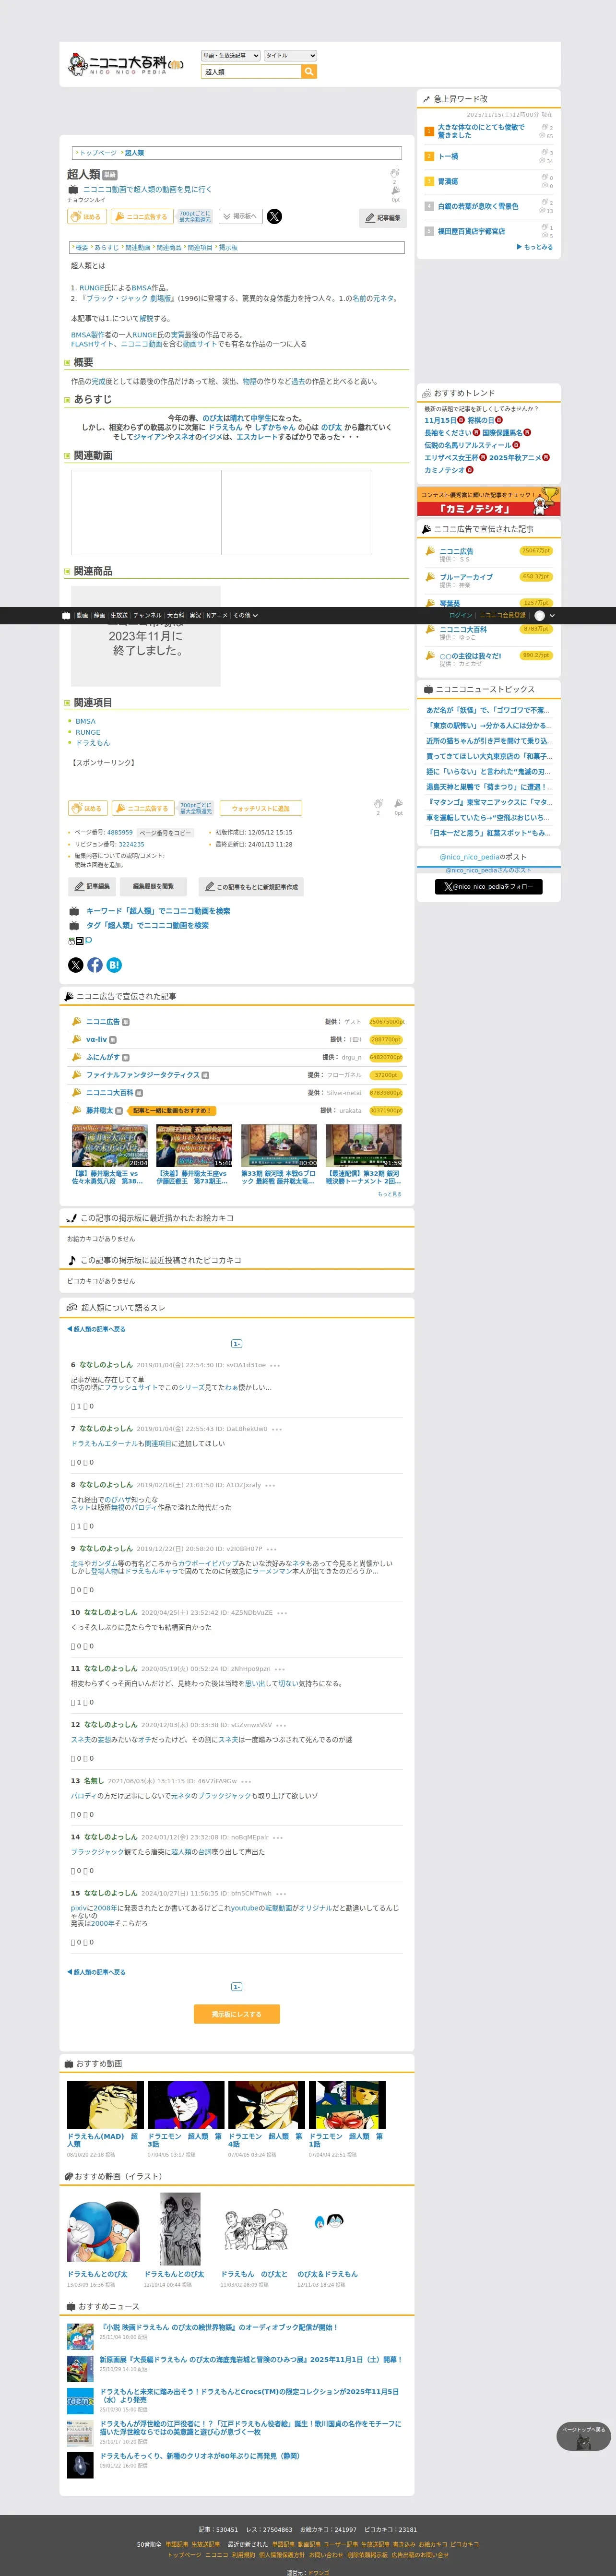This screenshot has height=2576, width=616.
Task: Share article on X near title
Action: click(x=274, y=216)
